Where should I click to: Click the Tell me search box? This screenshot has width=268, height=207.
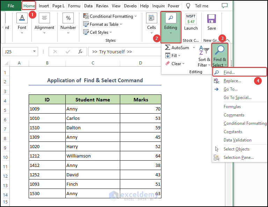(201, 6)
